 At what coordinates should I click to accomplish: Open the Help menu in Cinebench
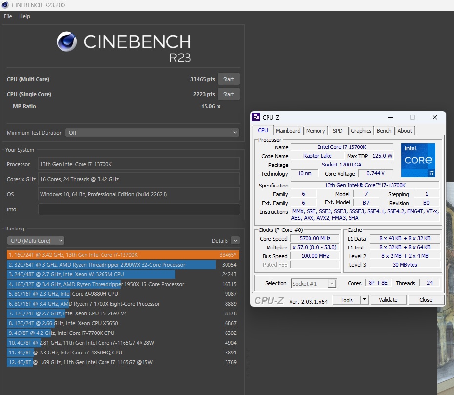(24, 16)
